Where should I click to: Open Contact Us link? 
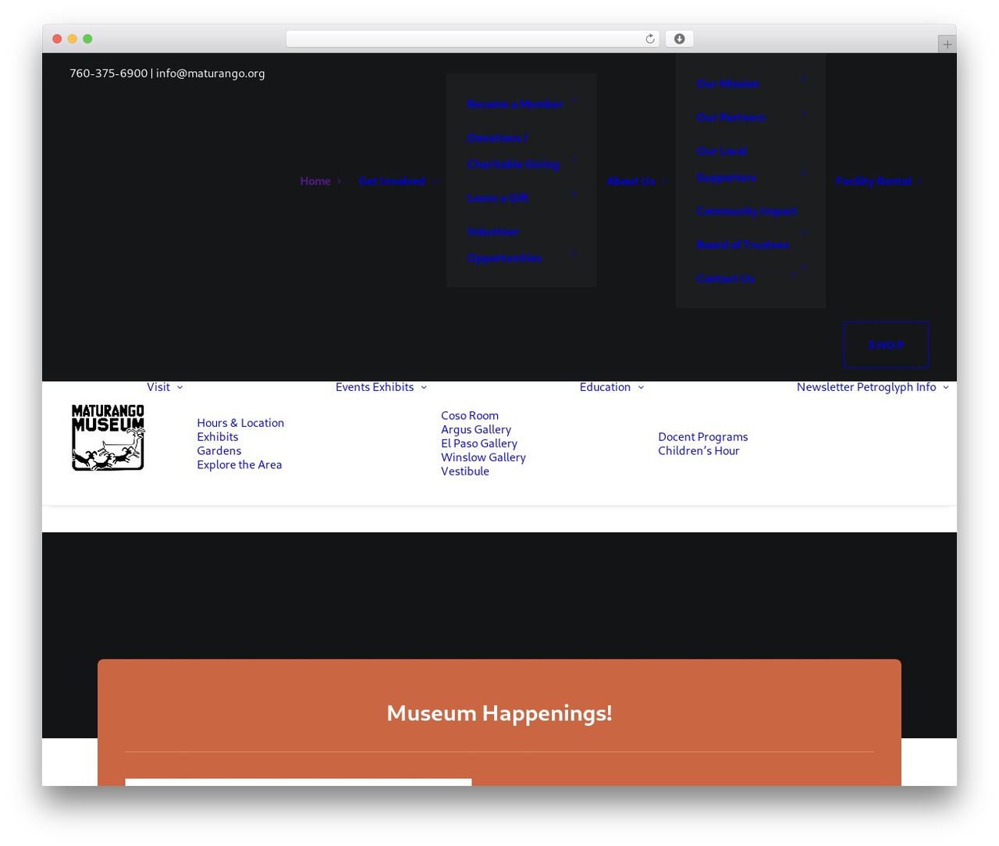(726, 279)
